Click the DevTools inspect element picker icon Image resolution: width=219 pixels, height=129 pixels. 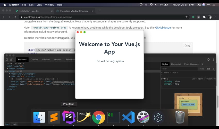(7, 60)
